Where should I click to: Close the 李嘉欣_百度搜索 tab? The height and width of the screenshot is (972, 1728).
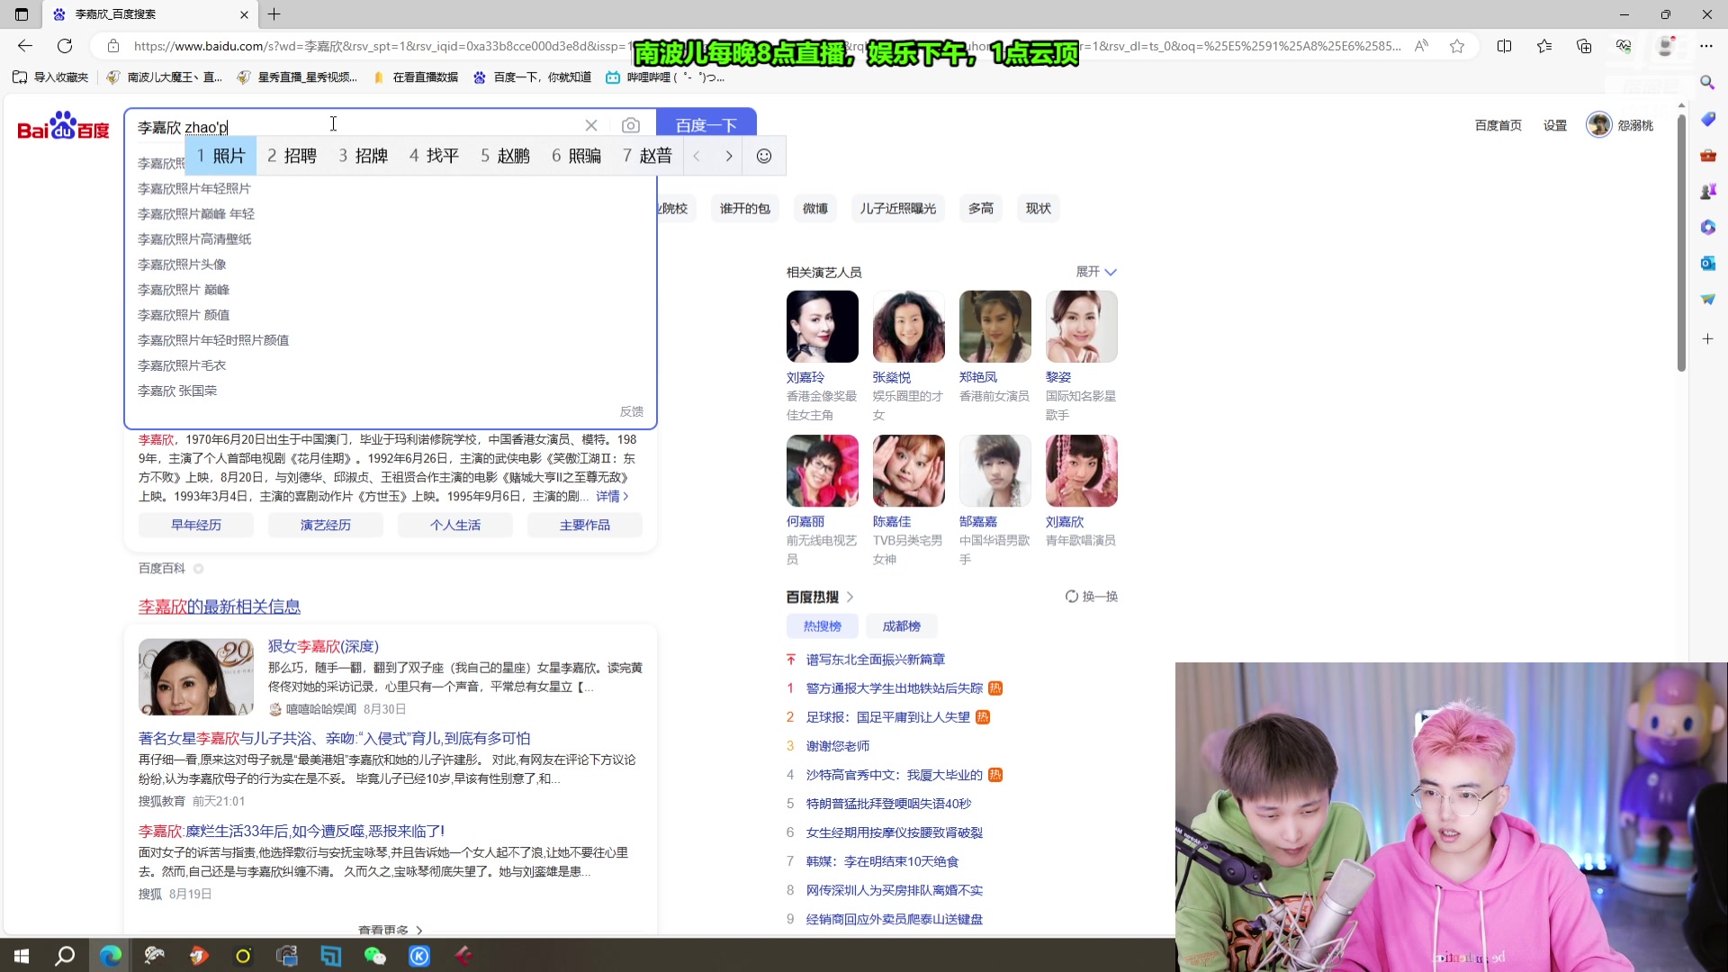pos(244,14)
